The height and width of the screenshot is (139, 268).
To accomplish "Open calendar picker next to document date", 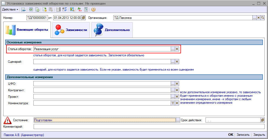I will (83, 18).
